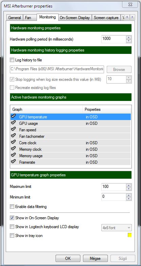
Task: Click the OK button
Action: pos(68,258)
